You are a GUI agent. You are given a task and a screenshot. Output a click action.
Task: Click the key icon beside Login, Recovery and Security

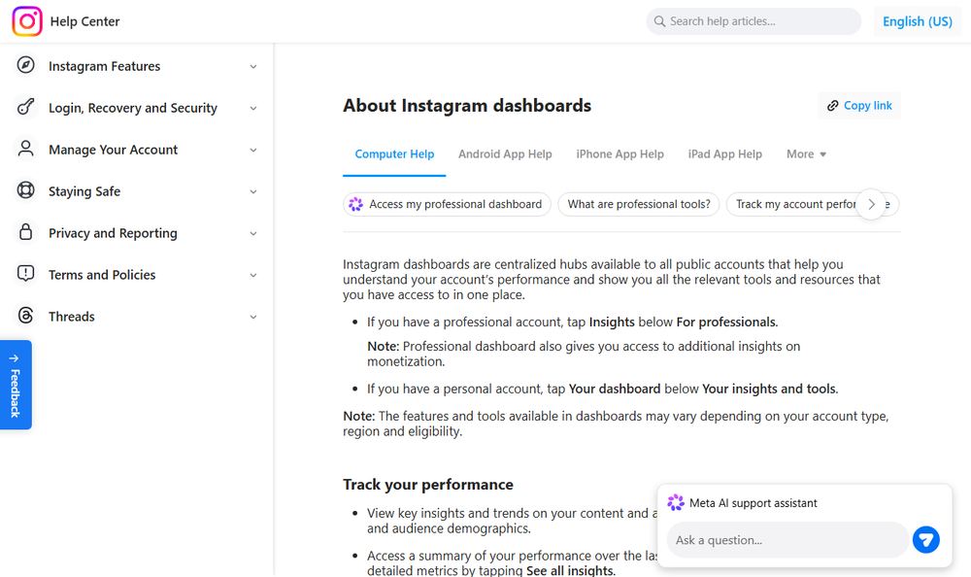pyautogui.click(x=25, y=107)
